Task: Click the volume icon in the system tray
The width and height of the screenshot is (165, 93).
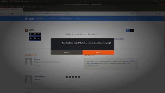Action: pos(158,1)
